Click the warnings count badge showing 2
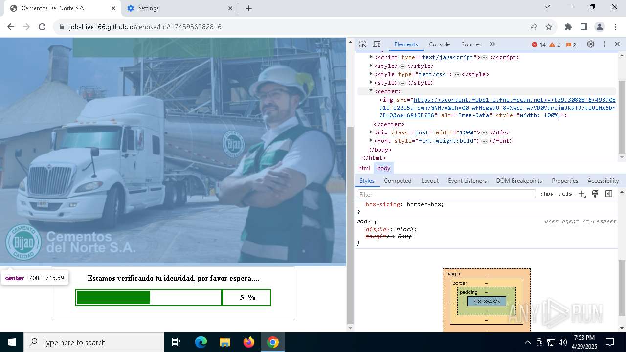 pos(555,44)
